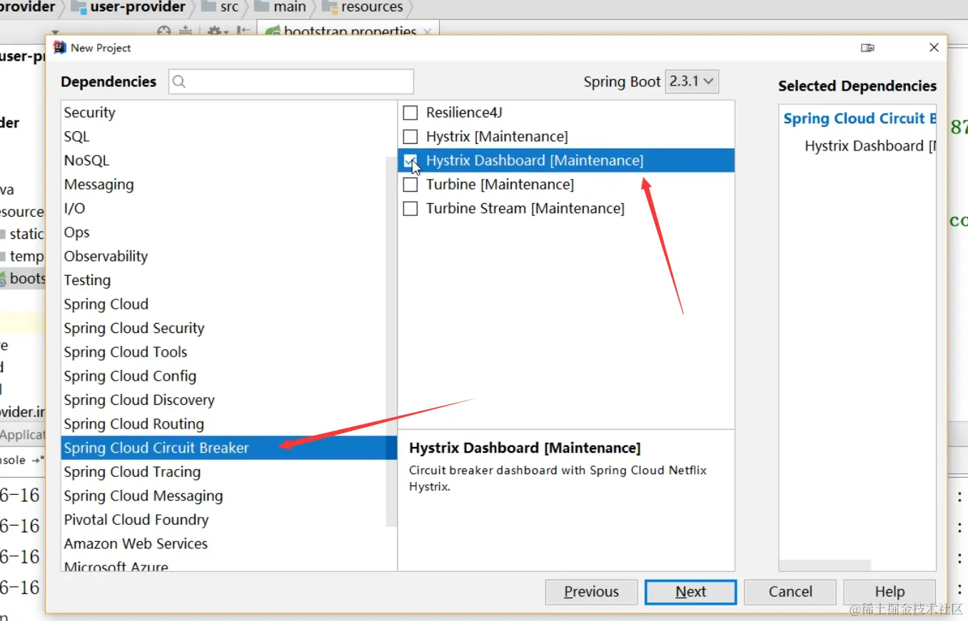Click the Dependencies search input field
The height and width of the screenshot is (621, 968).
[291, 82]
